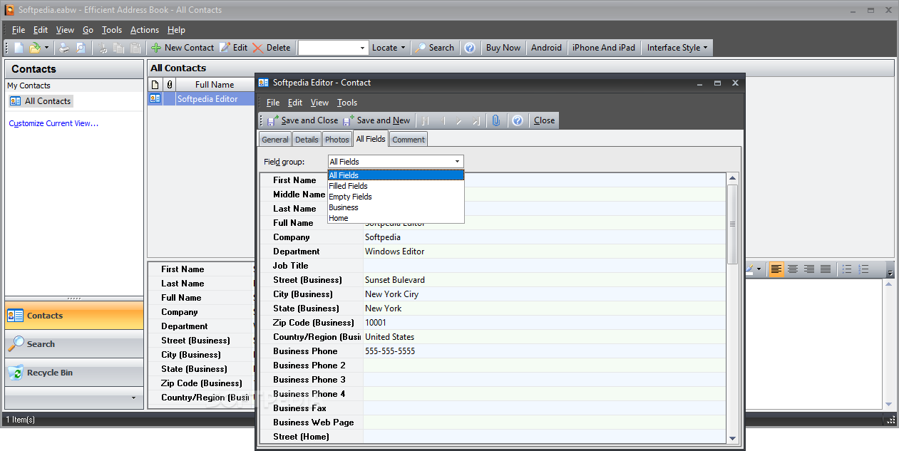Click the Business Phone 2 value field
The height and width of the screenshot is (451, 899).
544,366
